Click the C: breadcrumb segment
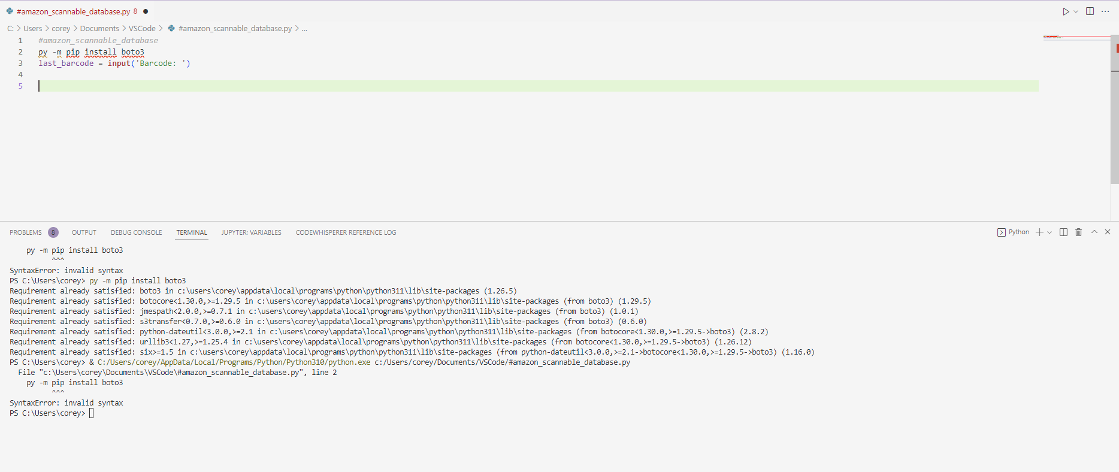The image size is (1119, 472). pos(10,28)
